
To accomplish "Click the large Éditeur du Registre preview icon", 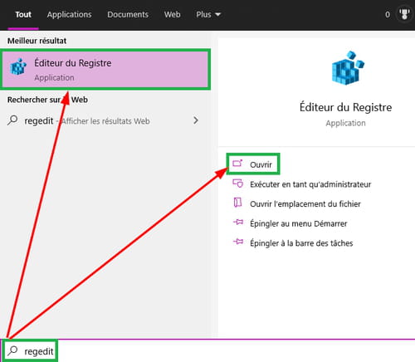I will 348,67.
